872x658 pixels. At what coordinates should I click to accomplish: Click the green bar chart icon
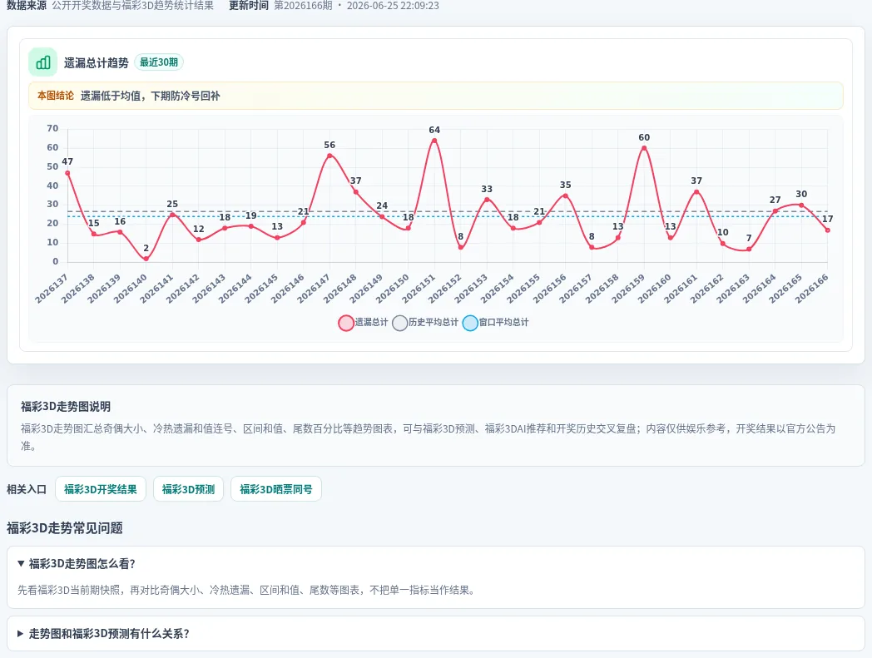point(42,62)
